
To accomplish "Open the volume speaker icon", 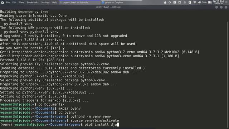I will [200, 3].
